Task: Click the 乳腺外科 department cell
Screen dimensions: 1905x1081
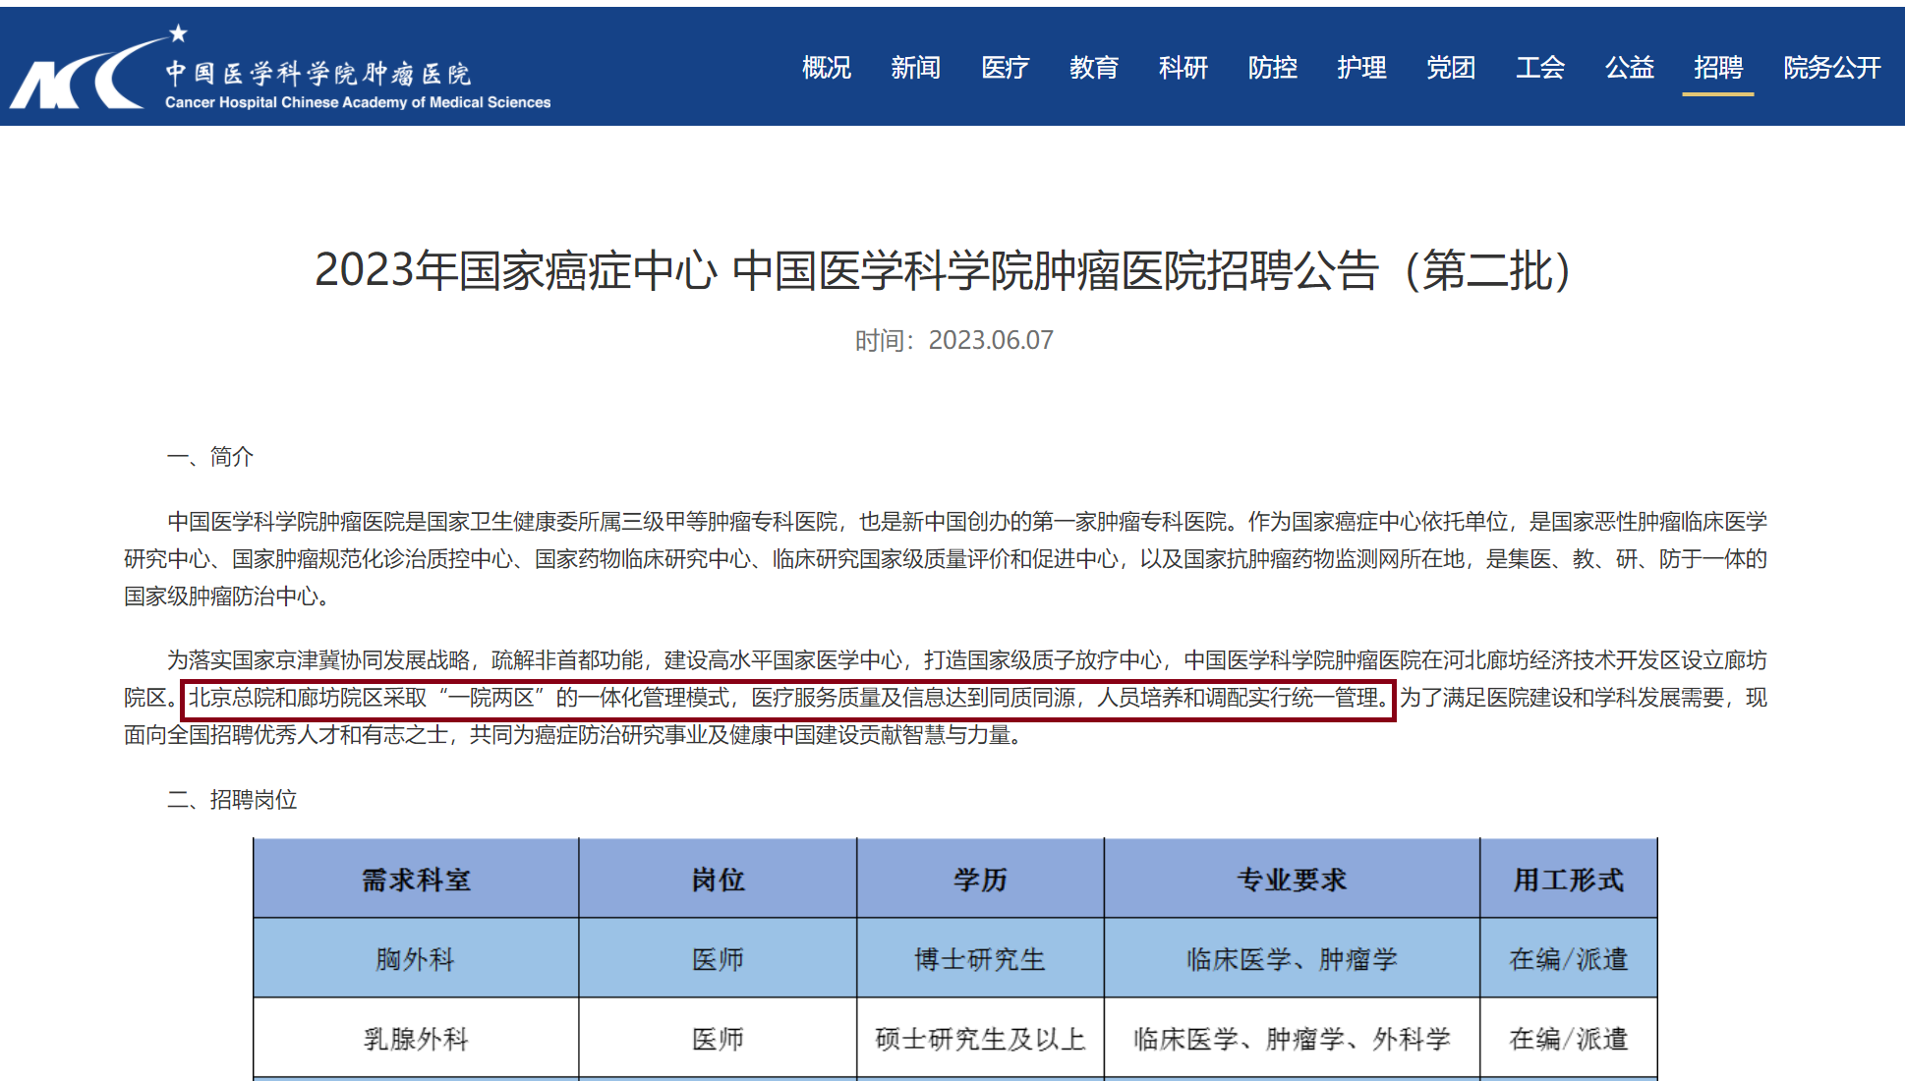Action: tap(416, 1039)
